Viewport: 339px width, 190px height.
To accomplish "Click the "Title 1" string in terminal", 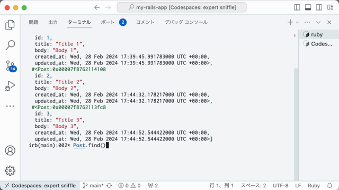I will point(69,44).
